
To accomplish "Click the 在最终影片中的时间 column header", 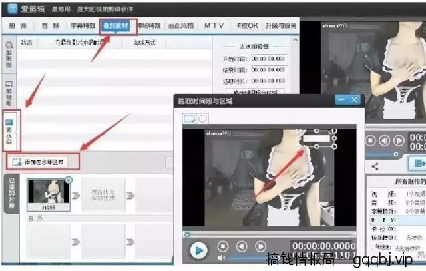I will 79,43.
